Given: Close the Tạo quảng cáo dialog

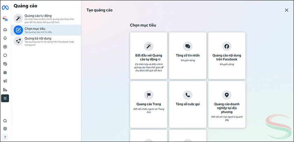Looking at the screenshot, I should (287, 10).
